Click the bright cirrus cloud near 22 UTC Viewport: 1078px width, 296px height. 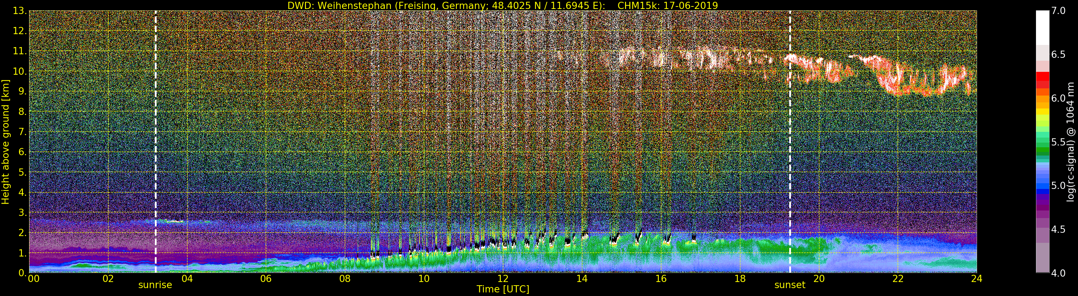[x=900, y=82]
